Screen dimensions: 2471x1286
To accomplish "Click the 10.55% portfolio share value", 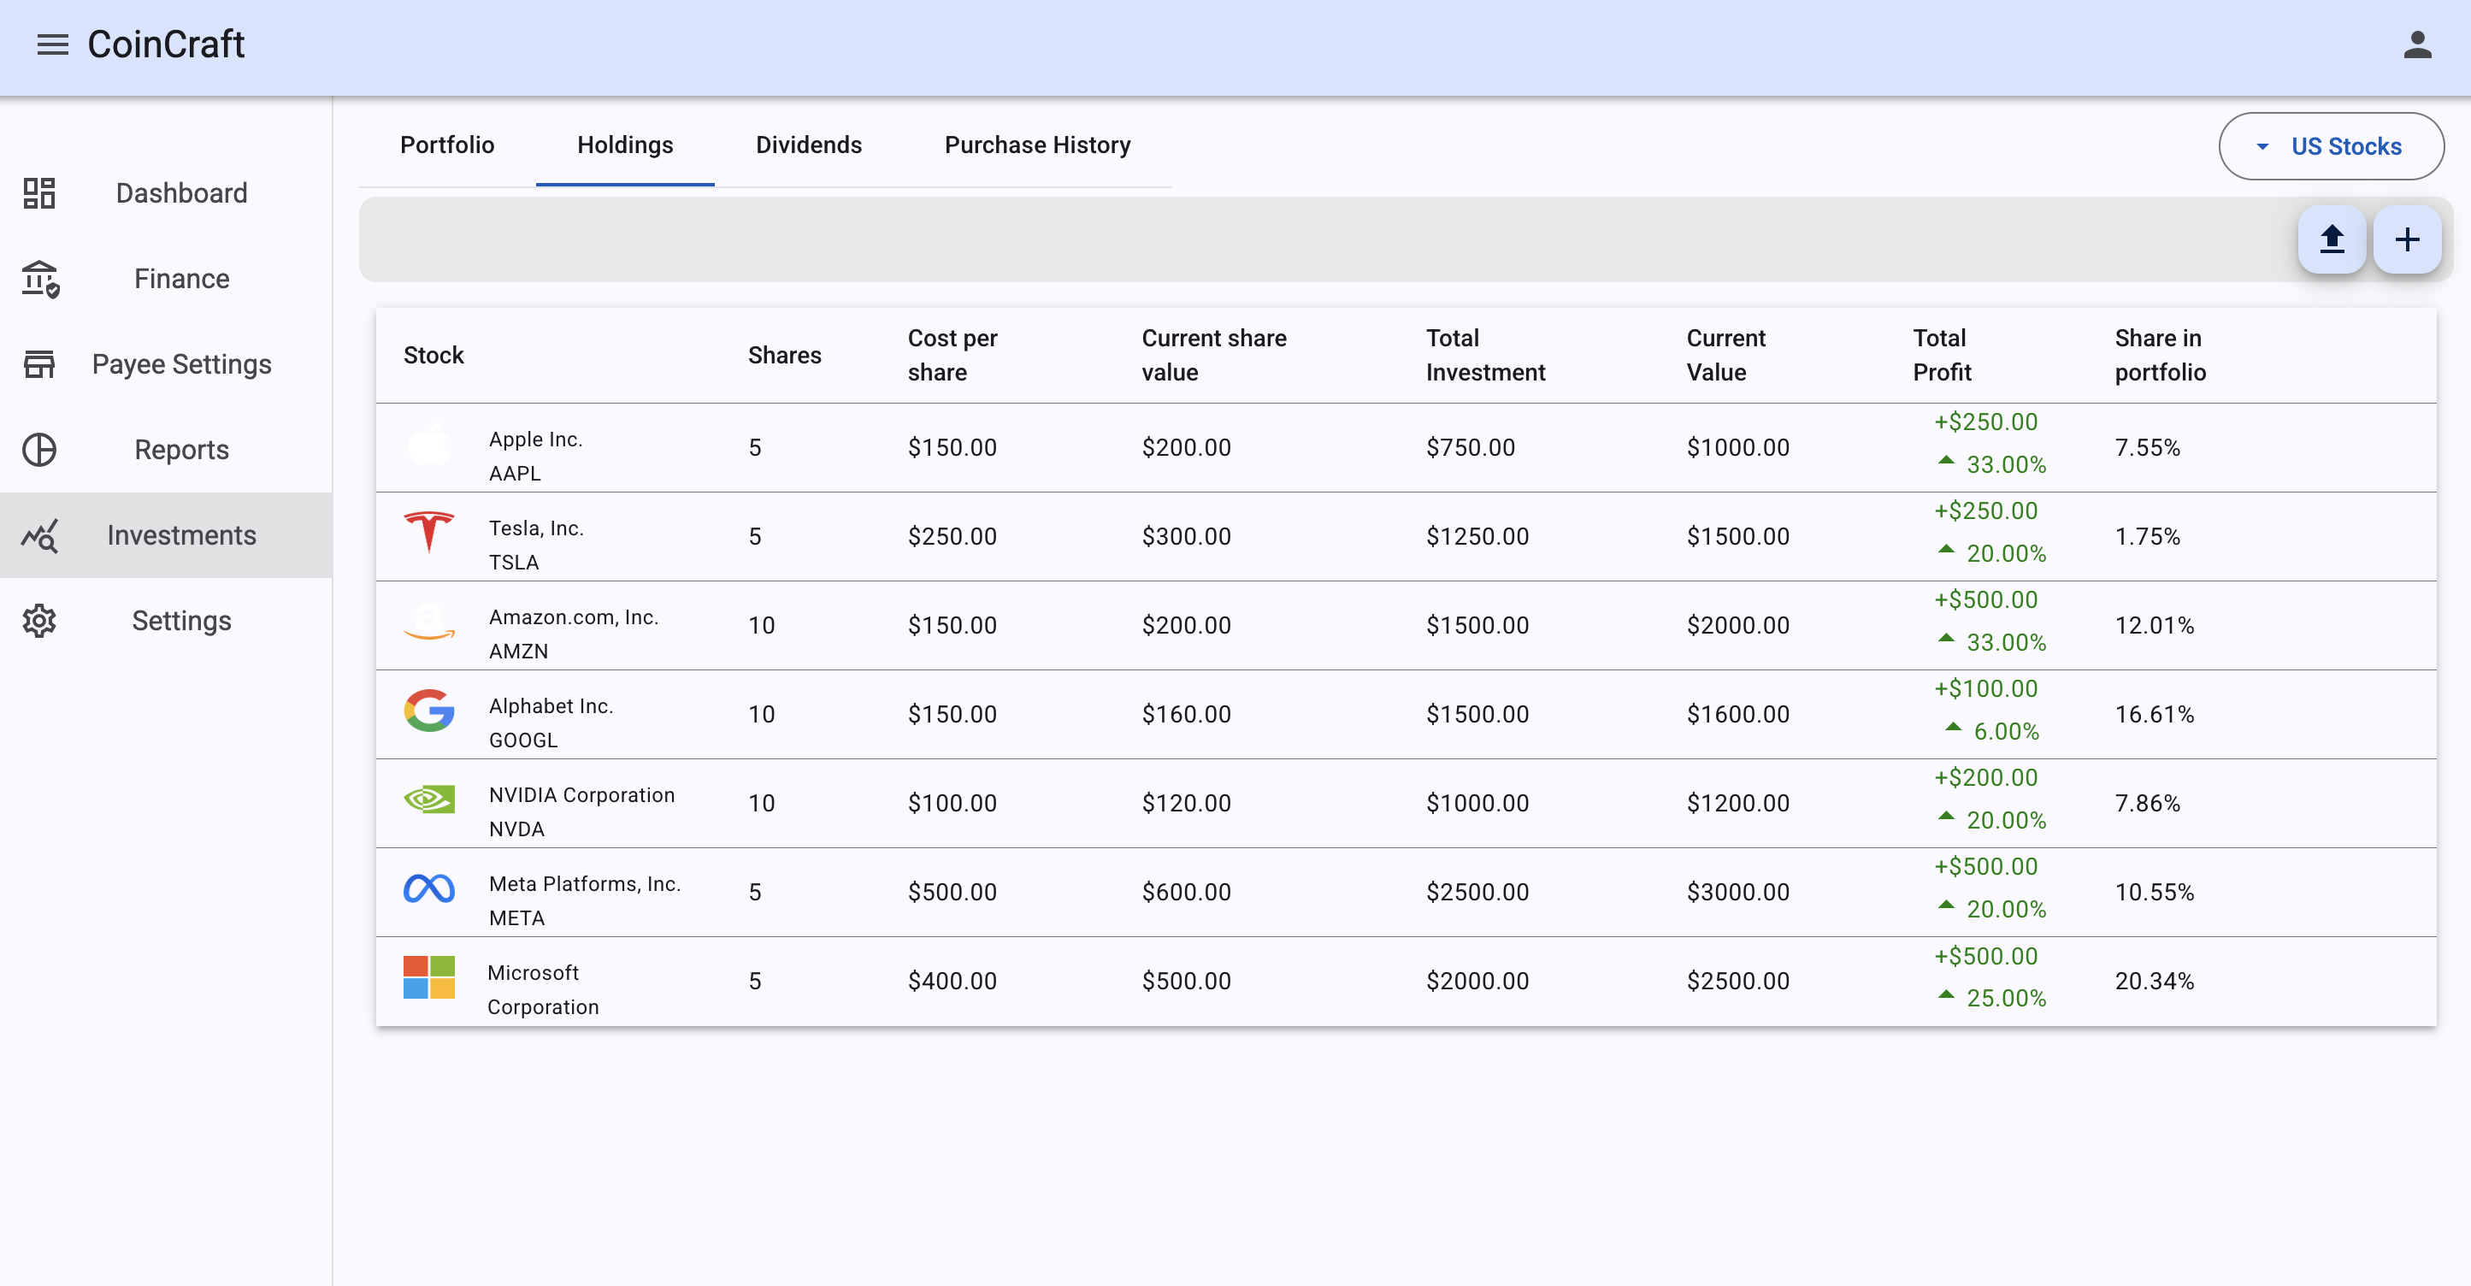I will [x=2155, y=892].
